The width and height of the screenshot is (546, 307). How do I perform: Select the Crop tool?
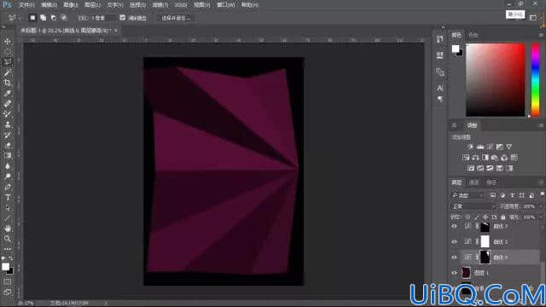point(8,83)
